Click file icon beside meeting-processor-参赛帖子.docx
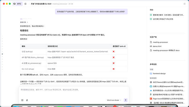Image resolution: width=189 pixels, height=107 pixels. 151,50
